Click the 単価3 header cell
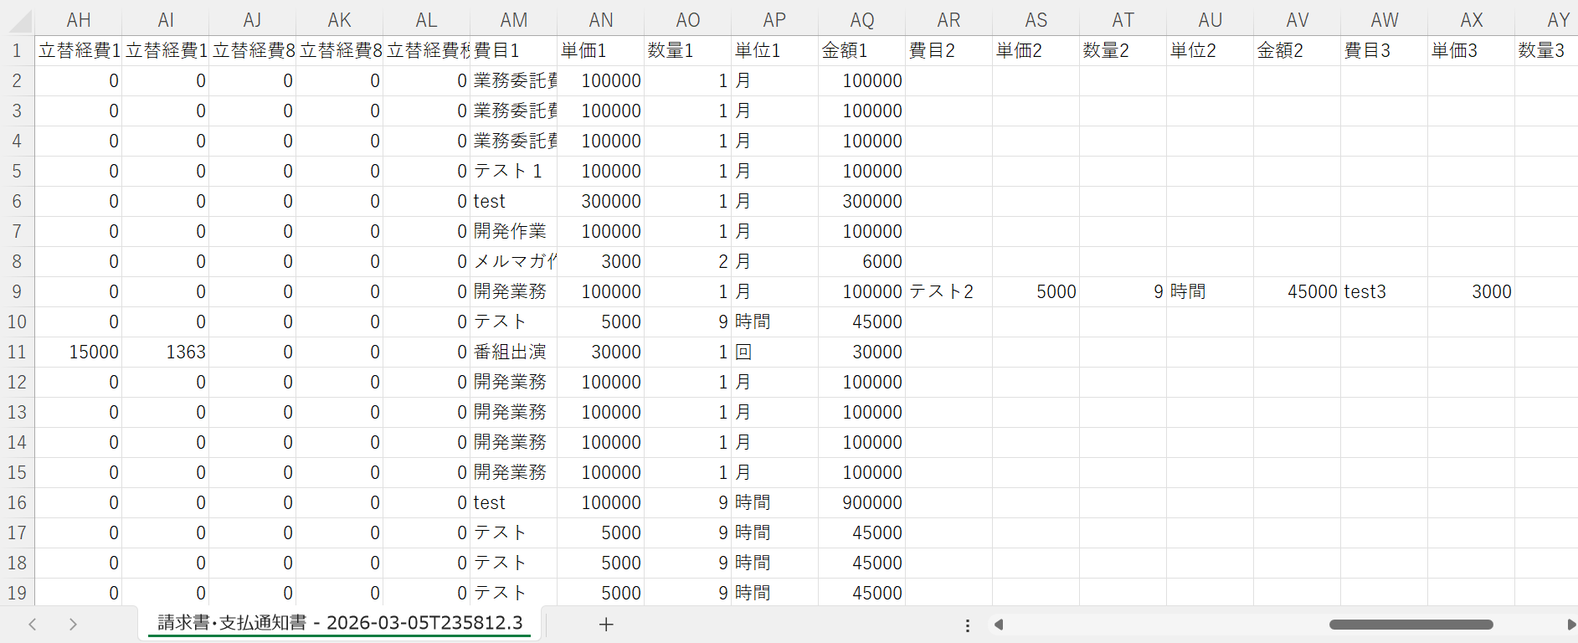This screenshot has width=1578, height=643. (x=1472, y=50)
